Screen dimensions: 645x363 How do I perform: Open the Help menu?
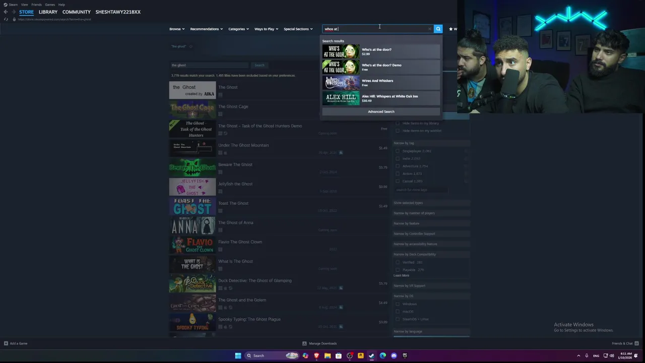coord(61,5)
